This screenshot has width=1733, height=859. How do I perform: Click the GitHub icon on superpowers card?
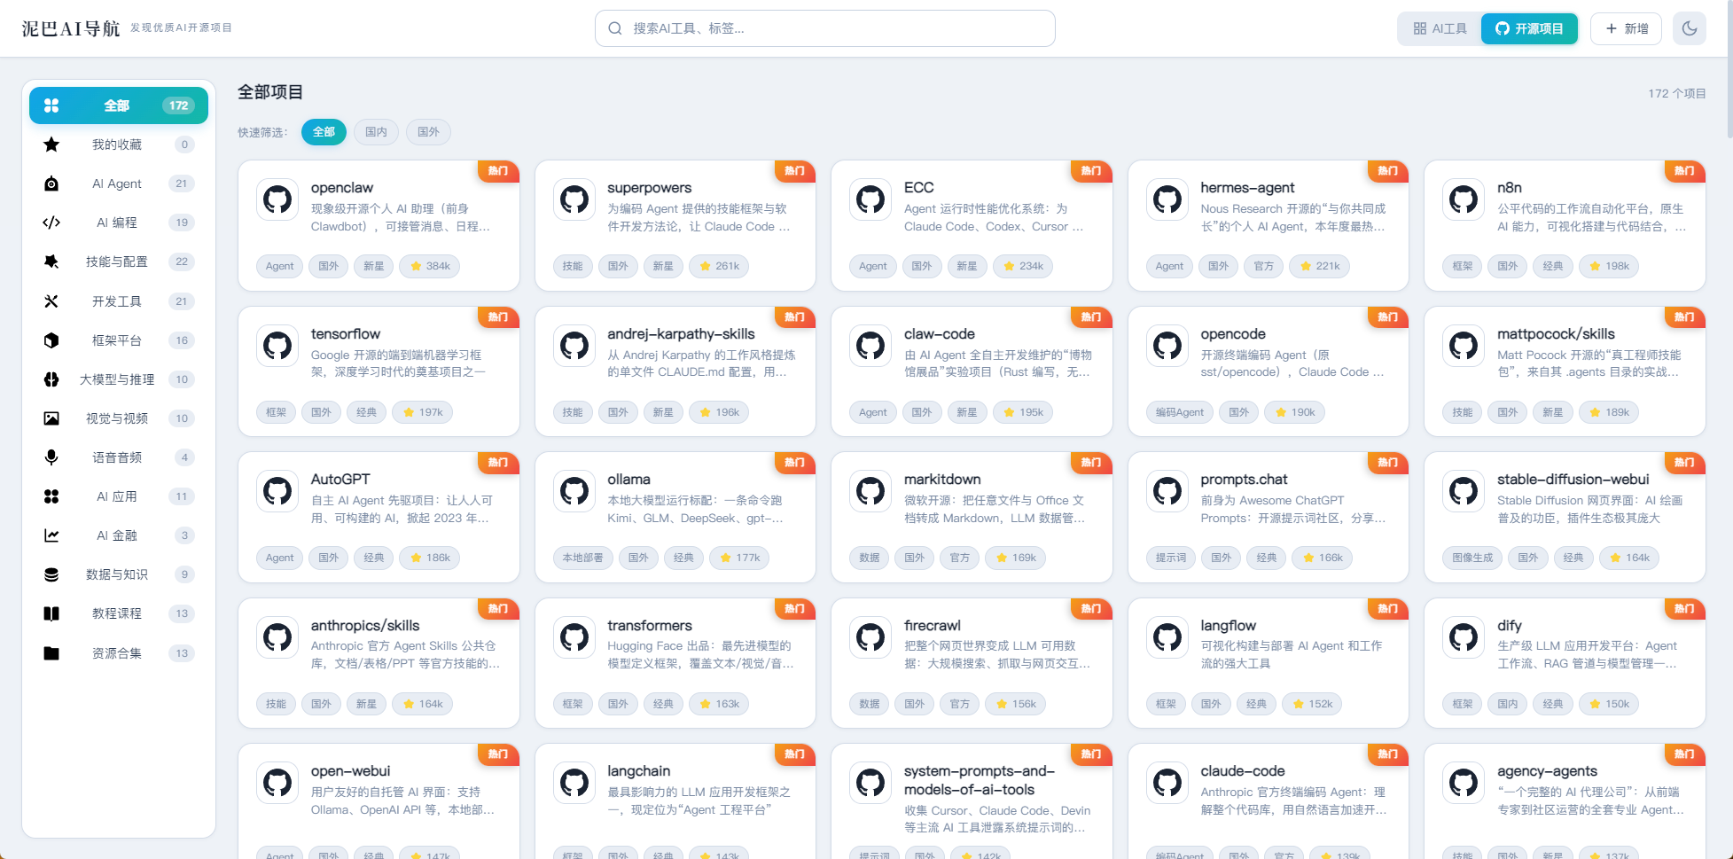point(574,199)
